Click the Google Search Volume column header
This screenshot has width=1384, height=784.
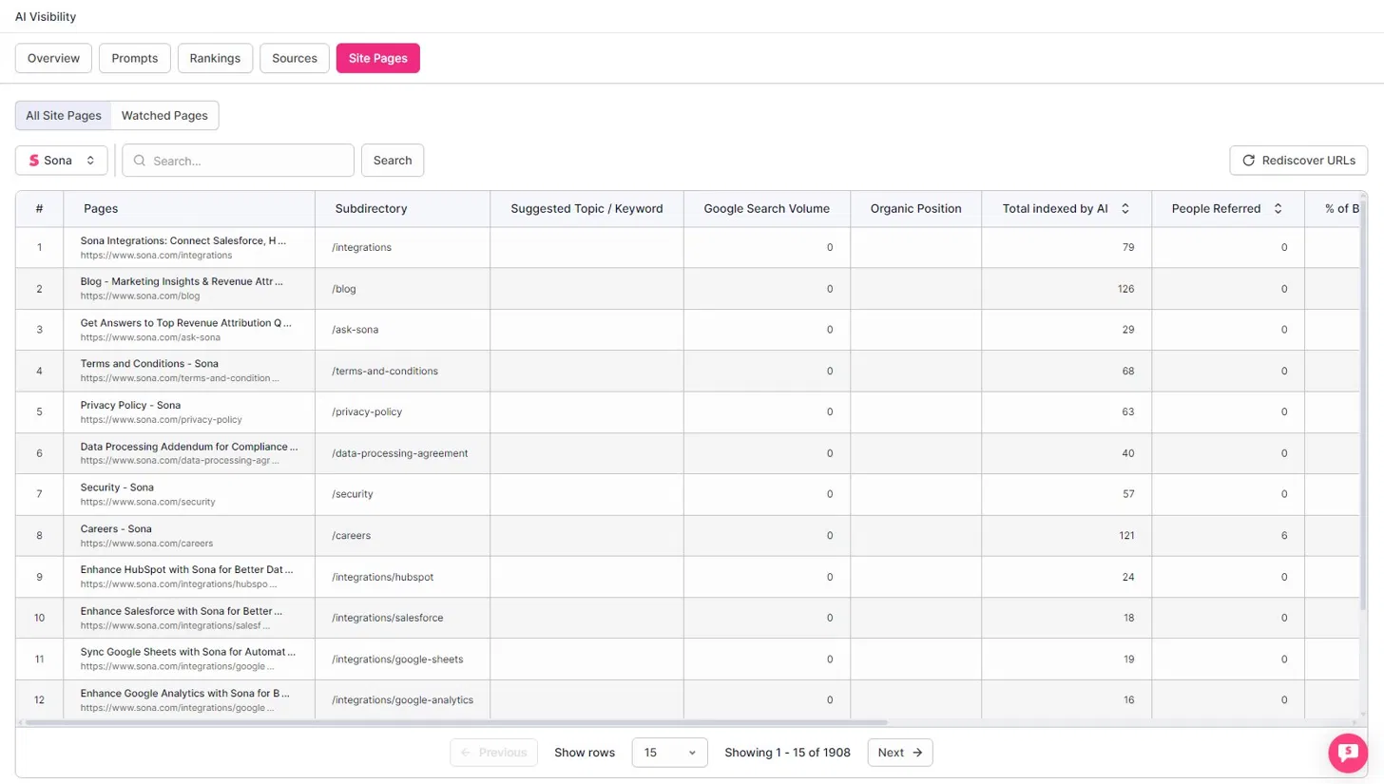766,209
